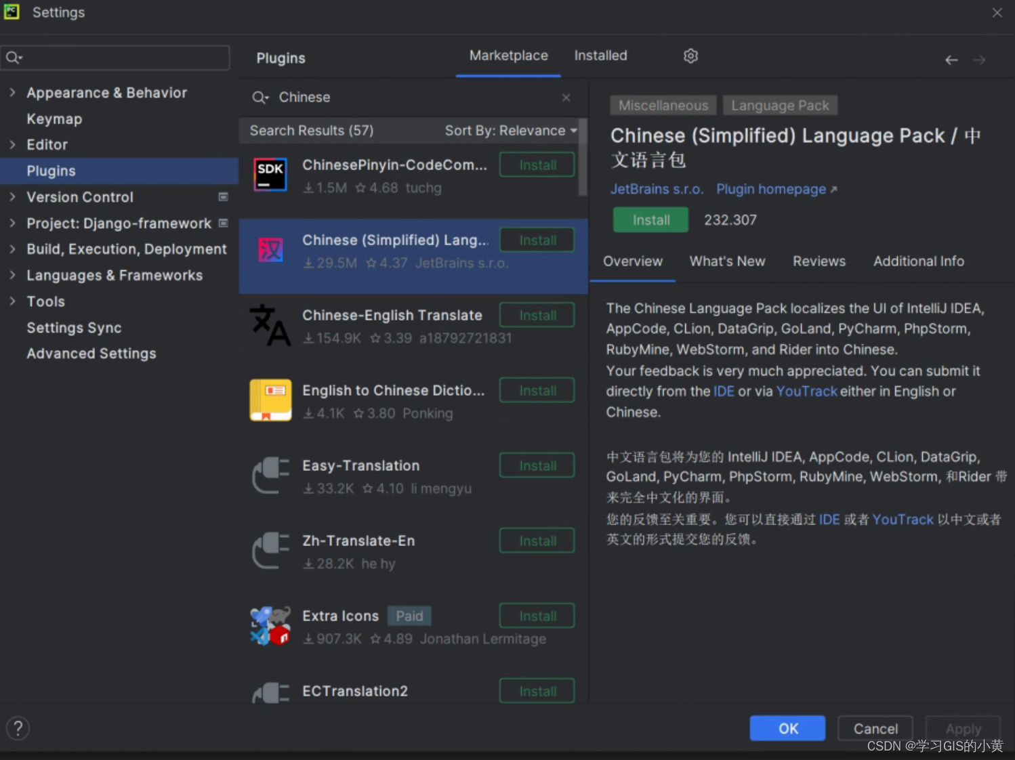Open the plugins settings gear icon
The width and height of the screenshot is (1015, 760).
tap(690, 56)
